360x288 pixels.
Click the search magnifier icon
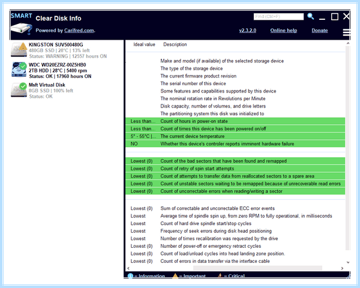coord(310,16)
